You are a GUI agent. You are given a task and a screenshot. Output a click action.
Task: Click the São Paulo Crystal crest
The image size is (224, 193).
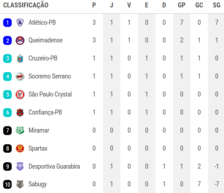[20, 95]
